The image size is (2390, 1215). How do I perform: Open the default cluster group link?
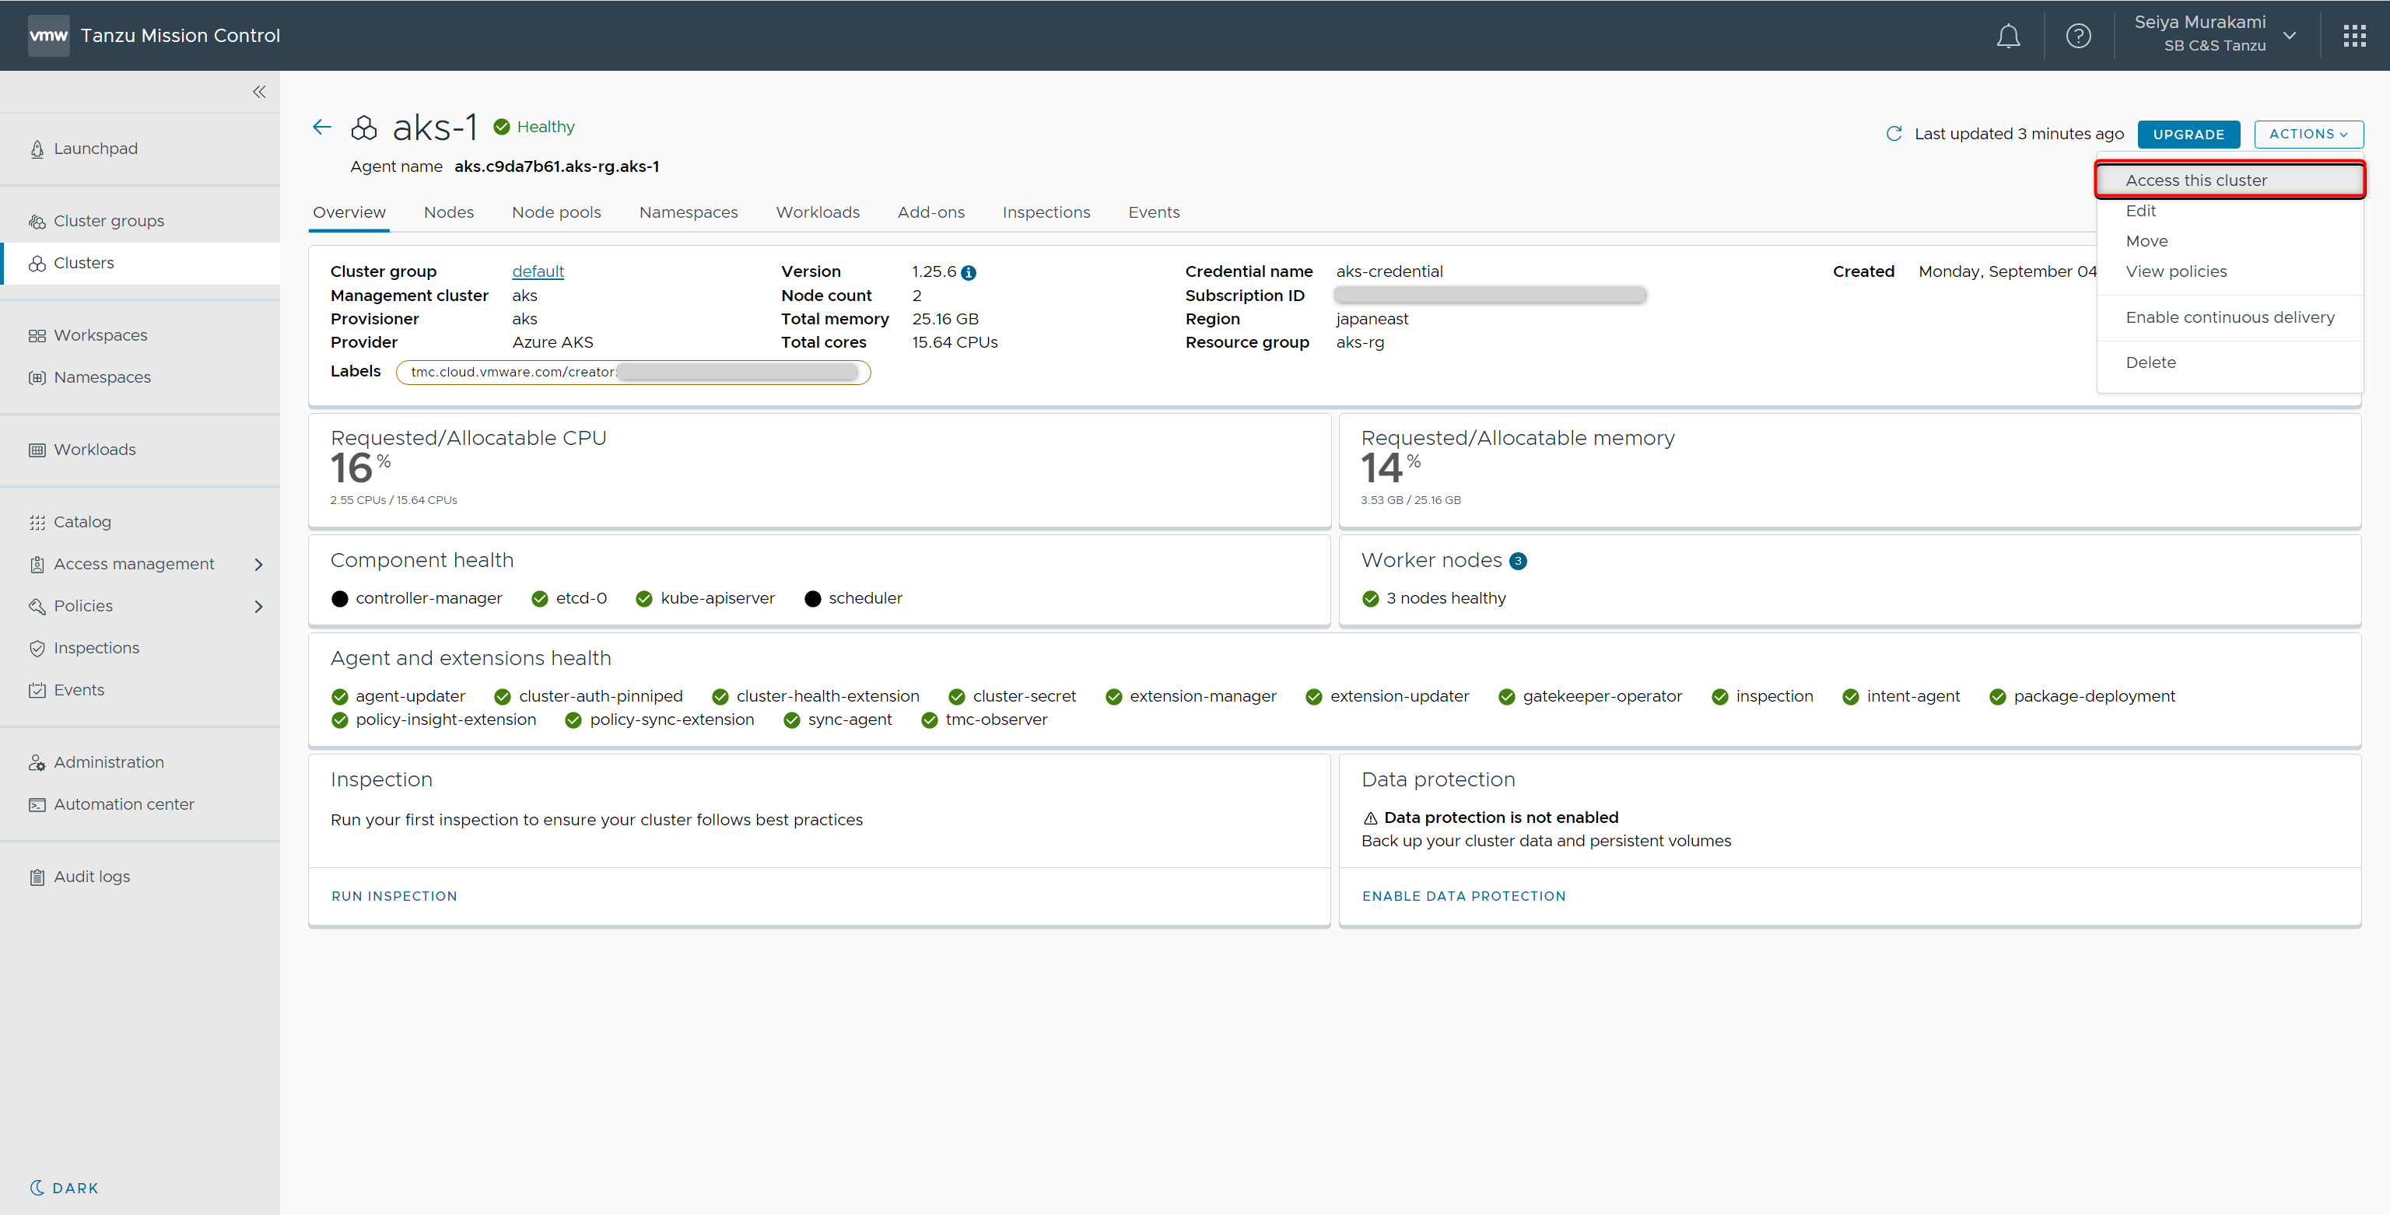[537, 271]
